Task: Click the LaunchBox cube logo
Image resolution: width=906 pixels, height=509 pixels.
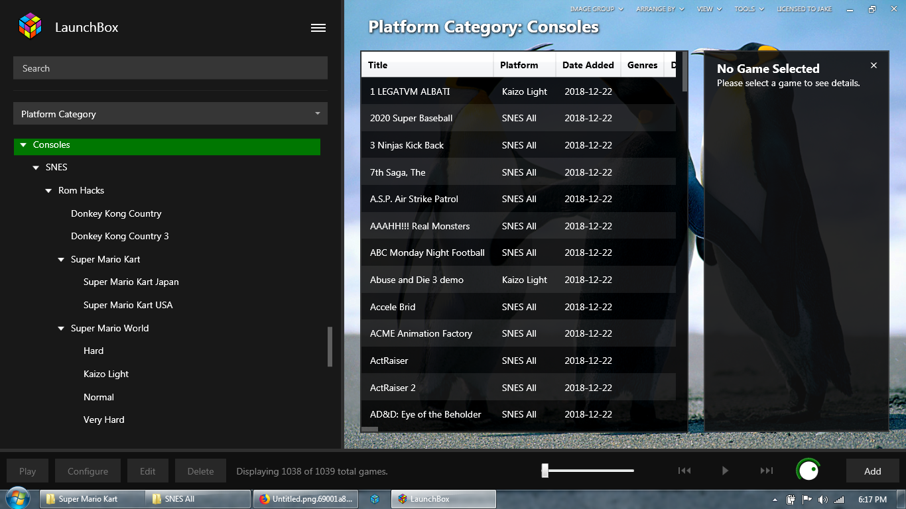Action: point(30,27)
